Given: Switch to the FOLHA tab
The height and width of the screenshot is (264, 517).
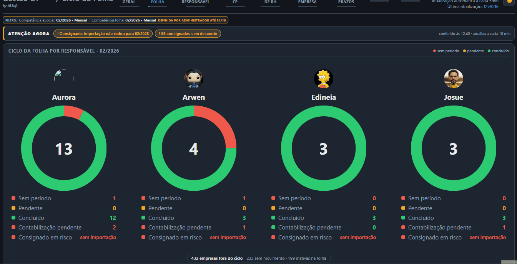Looking at the screenshot, I should [158, 2].
